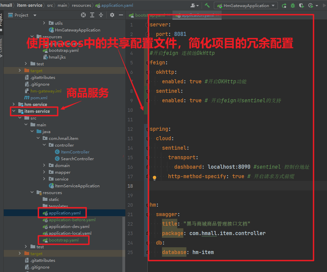Run HmGatewayApplication with the run icon

[284, 5]
